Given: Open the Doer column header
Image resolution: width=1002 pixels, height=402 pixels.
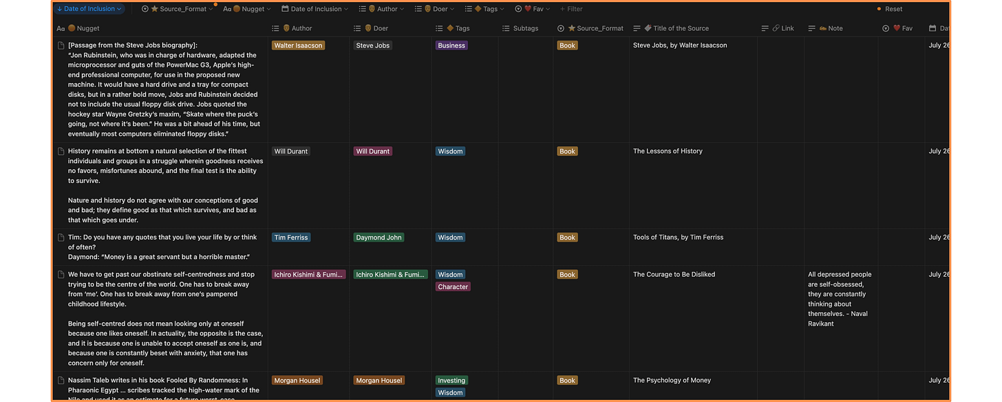Looking at the screenshot, I should [390, 28].
